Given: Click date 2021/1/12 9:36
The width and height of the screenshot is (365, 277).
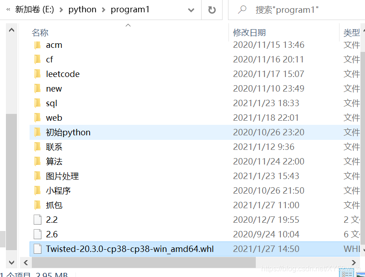Looking at the screenshot, I should [264, 147].
